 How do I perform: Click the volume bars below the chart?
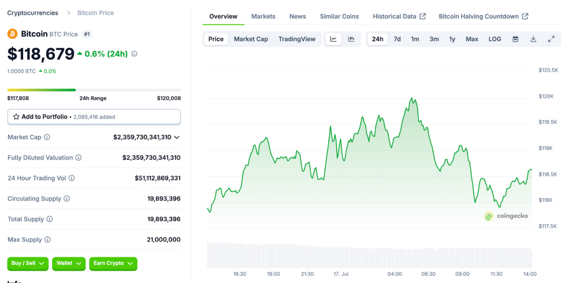(369, 255)
